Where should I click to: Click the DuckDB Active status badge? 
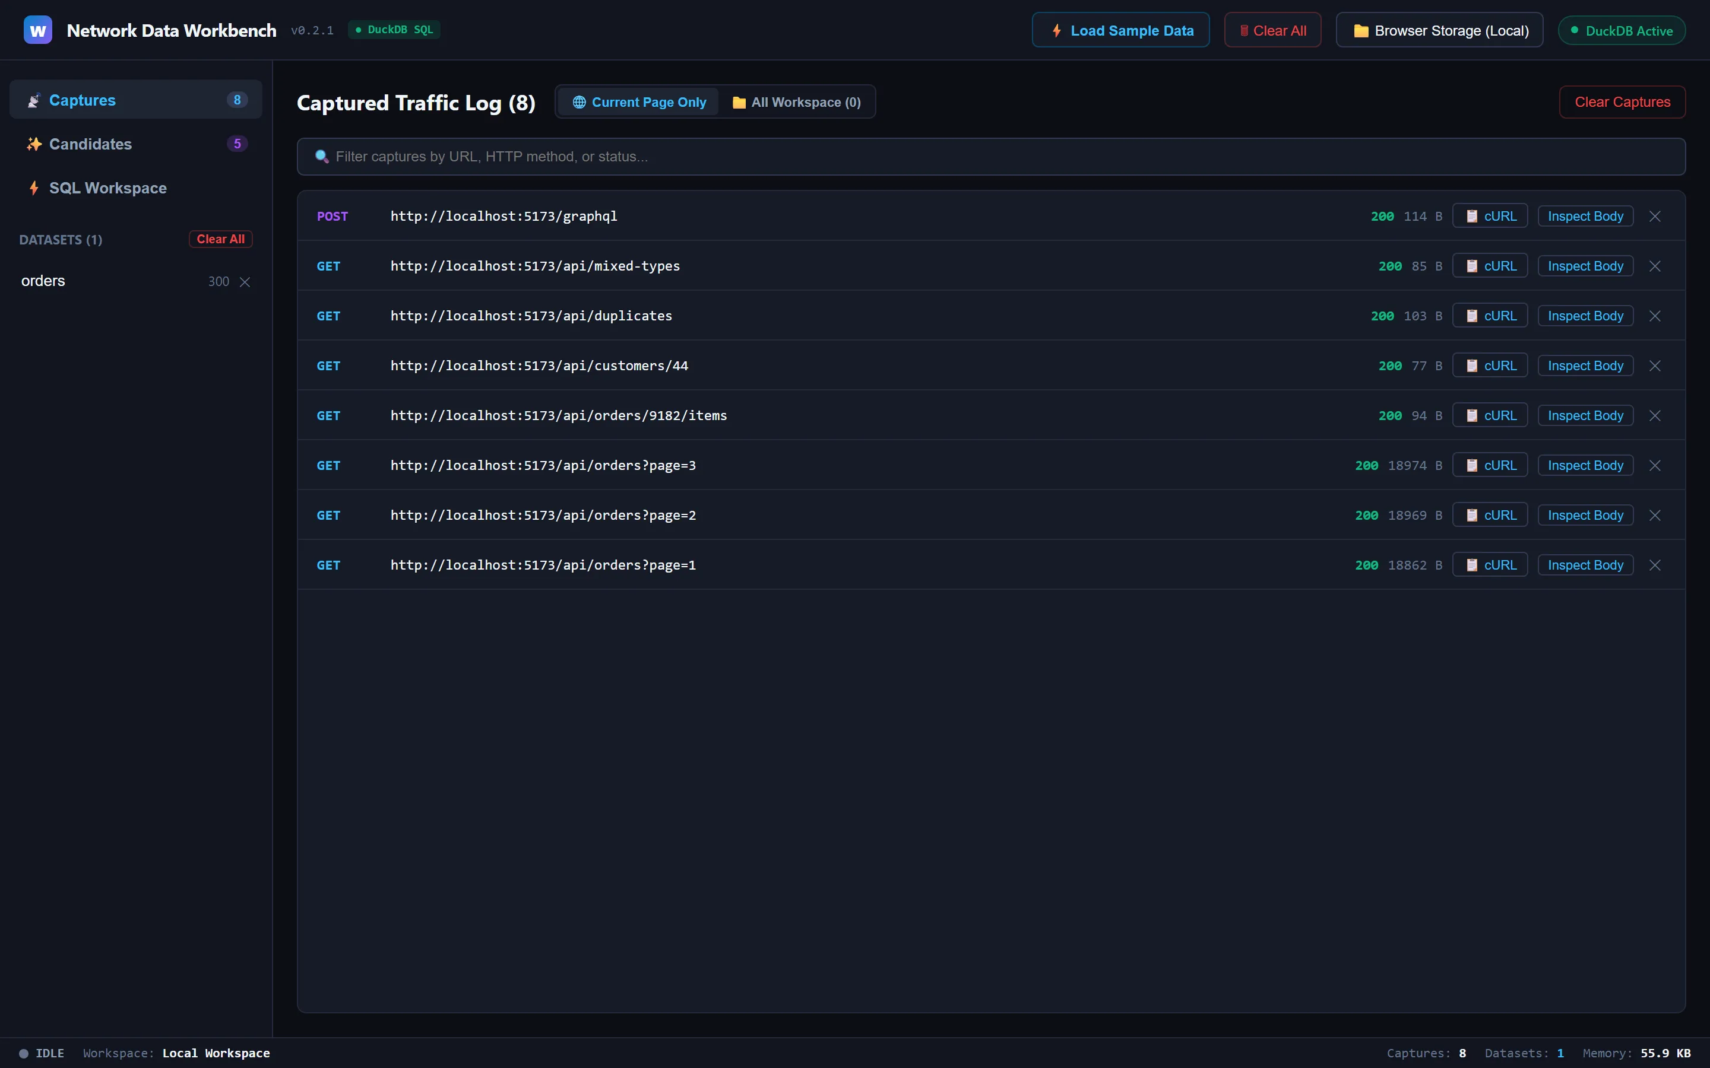coord(1622,30)
